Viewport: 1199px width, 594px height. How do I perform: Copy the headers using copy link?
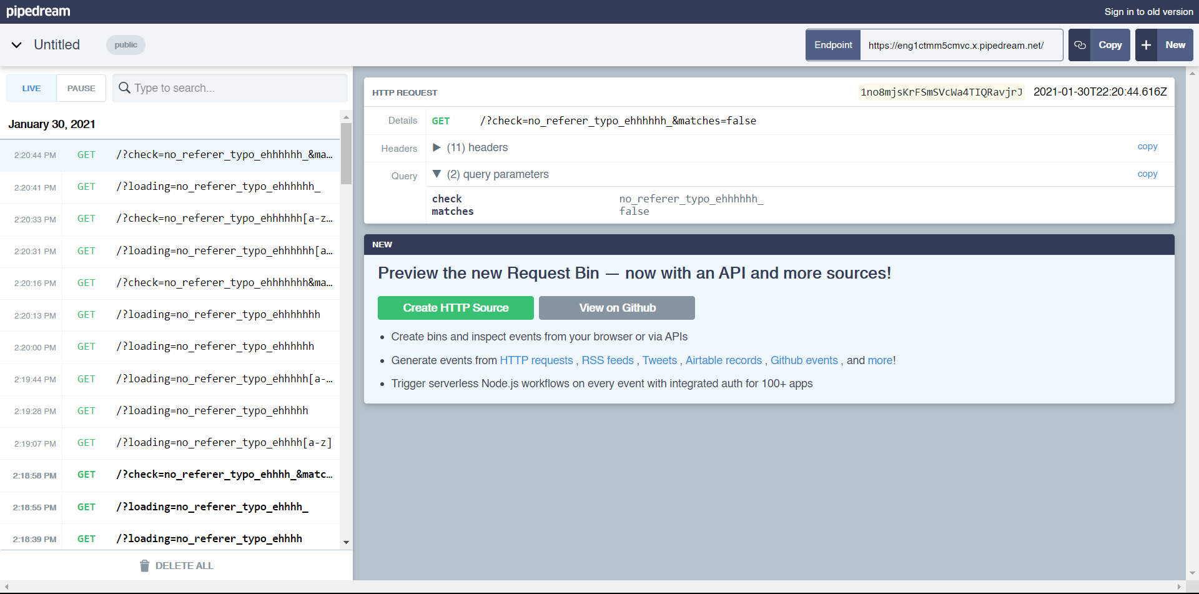point(1147,146)
